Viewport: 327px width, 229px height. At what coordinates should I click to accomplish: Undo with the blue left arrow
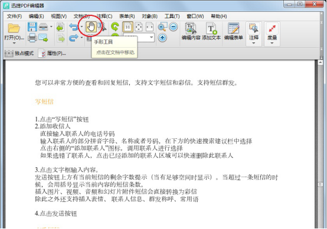coord(74,27)
